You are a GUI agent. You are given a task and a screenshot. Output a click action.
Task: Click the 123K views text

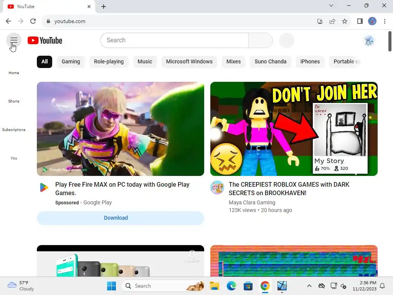click(x=243, y=210)
